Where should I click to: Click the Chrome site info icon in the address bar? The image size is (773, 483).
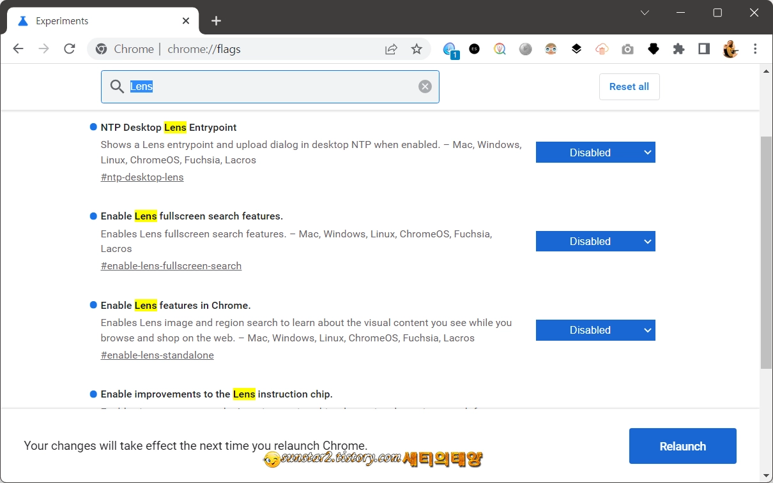tap(101, 49)
